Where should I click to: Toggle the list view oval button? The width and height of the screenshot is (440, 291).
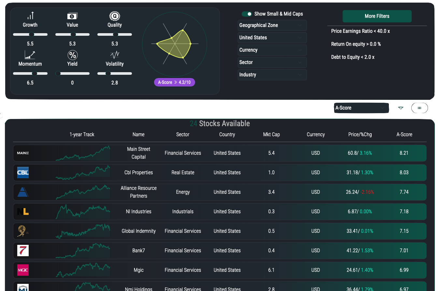point(419,108)
